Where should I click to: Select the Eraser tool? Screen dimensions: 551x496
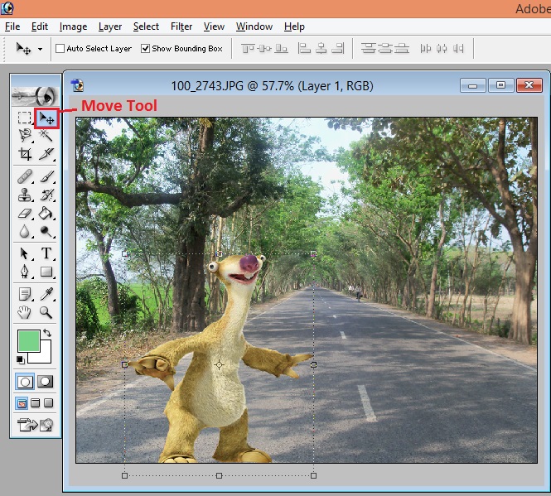click(x=25, y=213)
